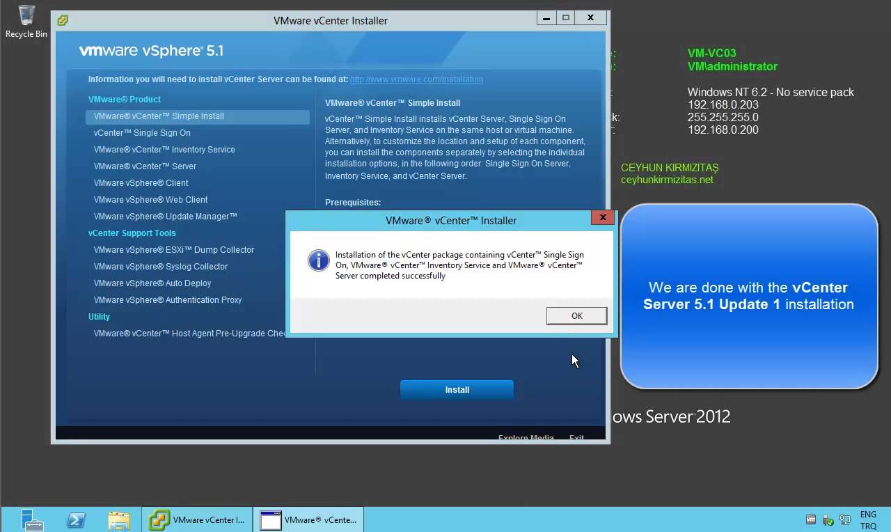This screenshot has height=532, width=891.
Task: Click Explore Media at the bottom
Action: pos(526,437)
